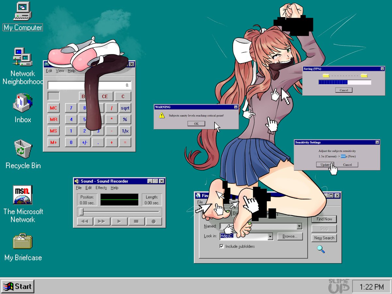Click Cancel in the Saving dialog
This screenshot has width=392, height=294.
click(x=344, y=90)
